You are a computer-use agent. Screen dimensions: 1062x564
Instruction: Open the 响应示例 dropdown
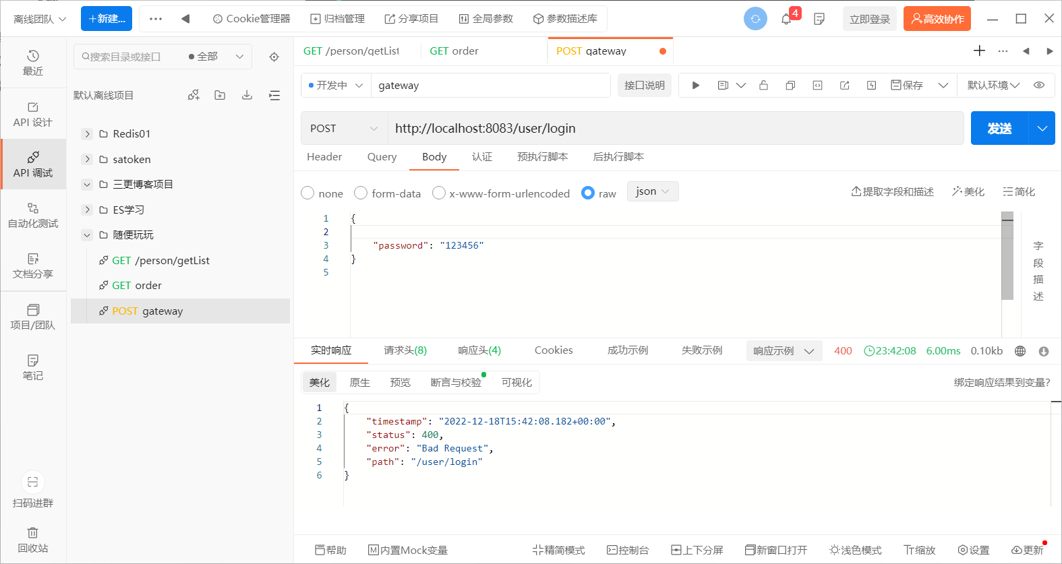click(784, 351)
